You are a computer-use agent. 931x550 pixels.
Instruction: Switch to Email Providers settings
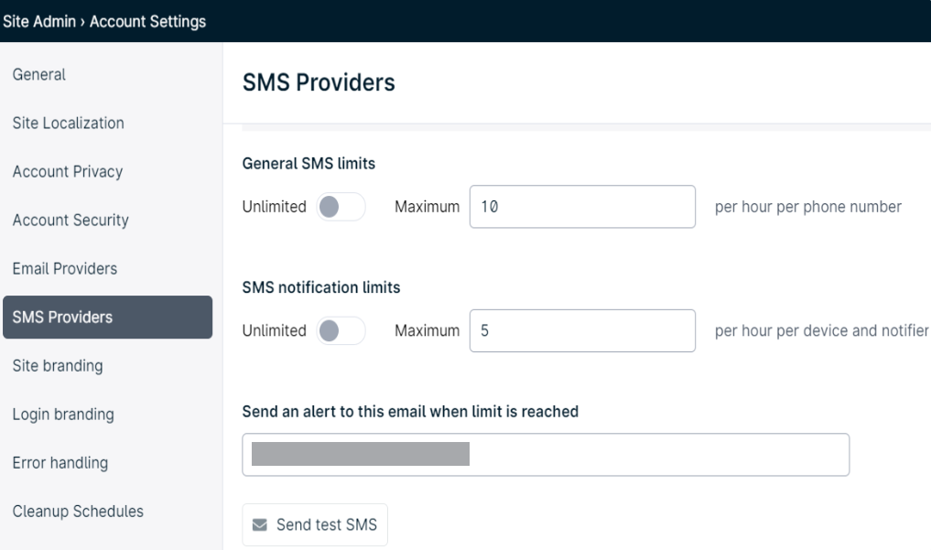(65, 269)
